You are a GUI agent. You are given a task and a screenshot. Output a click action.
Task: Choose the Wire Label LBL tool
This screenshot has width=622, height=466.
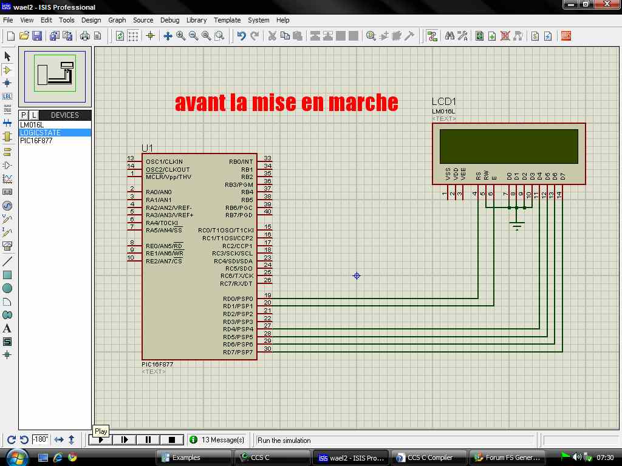click(x=7, y=96)
